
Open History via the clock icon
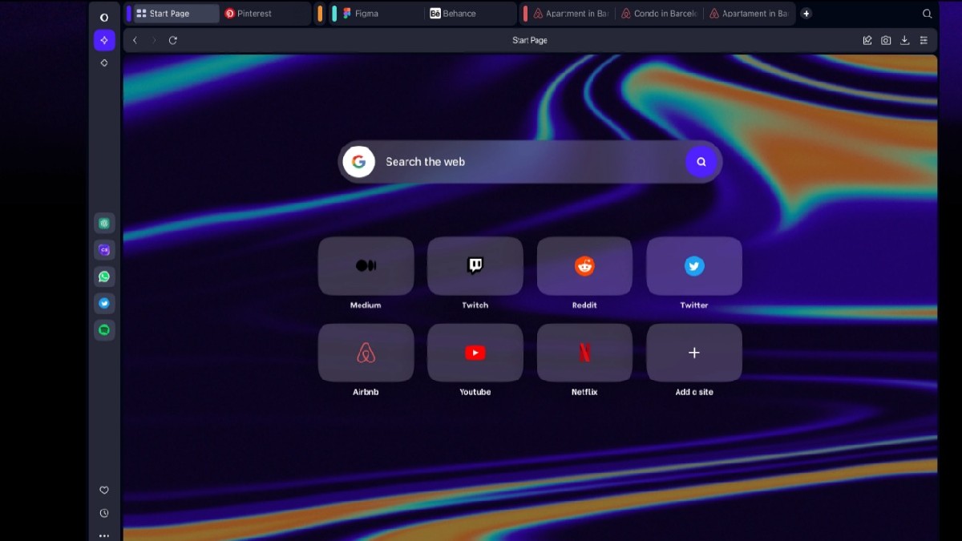point(104,512)
